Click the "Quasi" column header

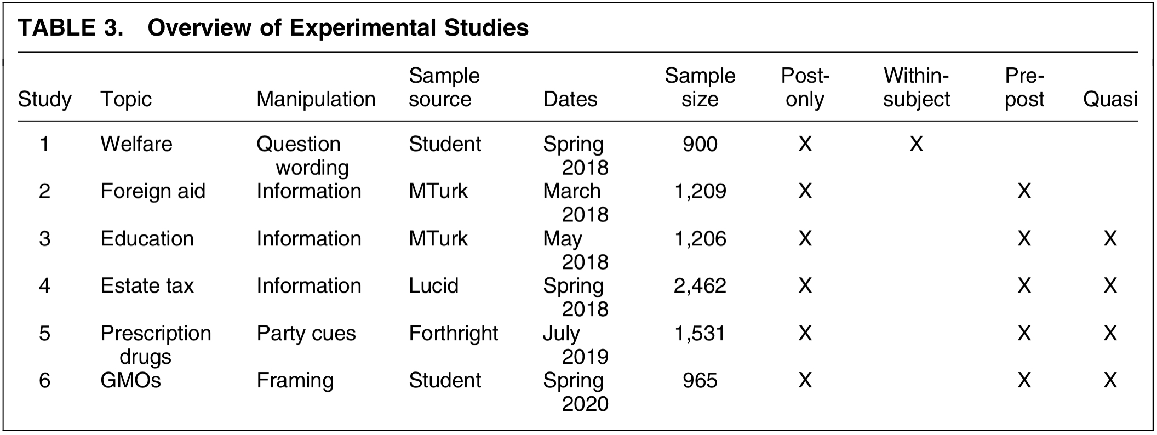tap(1110, 99)
